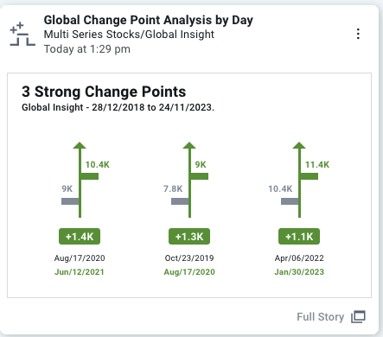Open the three-dot options menu
This screenshot has height=337, width=383.
(358, 34)
